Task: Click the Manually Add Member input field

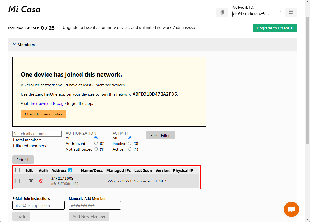Action: (95, 205)
